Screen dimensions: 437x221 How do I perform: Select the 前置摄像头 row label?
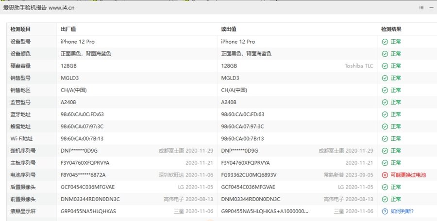[x=23, y=199]
